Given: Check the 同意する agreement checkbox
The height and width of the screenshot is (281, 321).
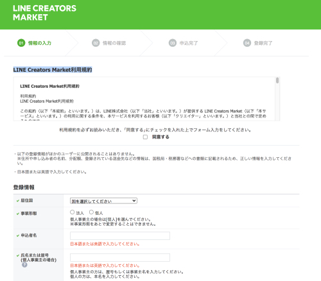Looking at the screenshot, I should (x=145, y=137).
